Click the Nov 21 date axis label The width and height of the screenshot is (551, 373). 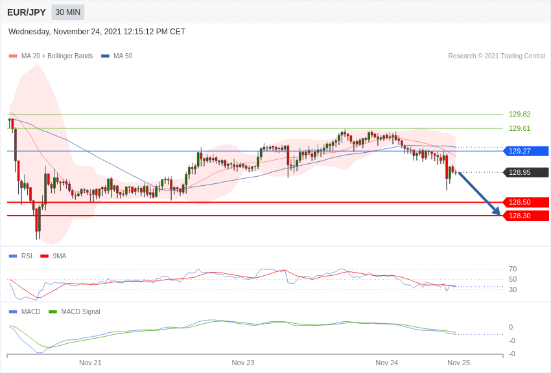[90, 363]
